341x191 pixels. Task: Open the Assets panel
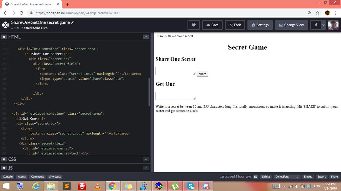click(x=22, y=177)
